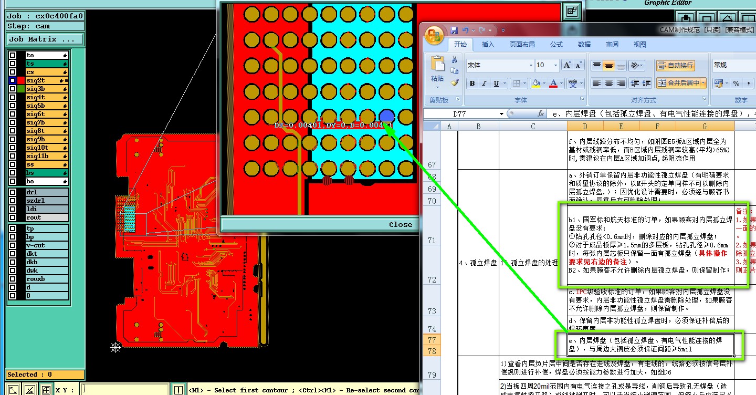Screen dimensions: 756x395
Task: Click the Decrease Font Size icon
Action: pyautogui.click(x=579, y=65)
